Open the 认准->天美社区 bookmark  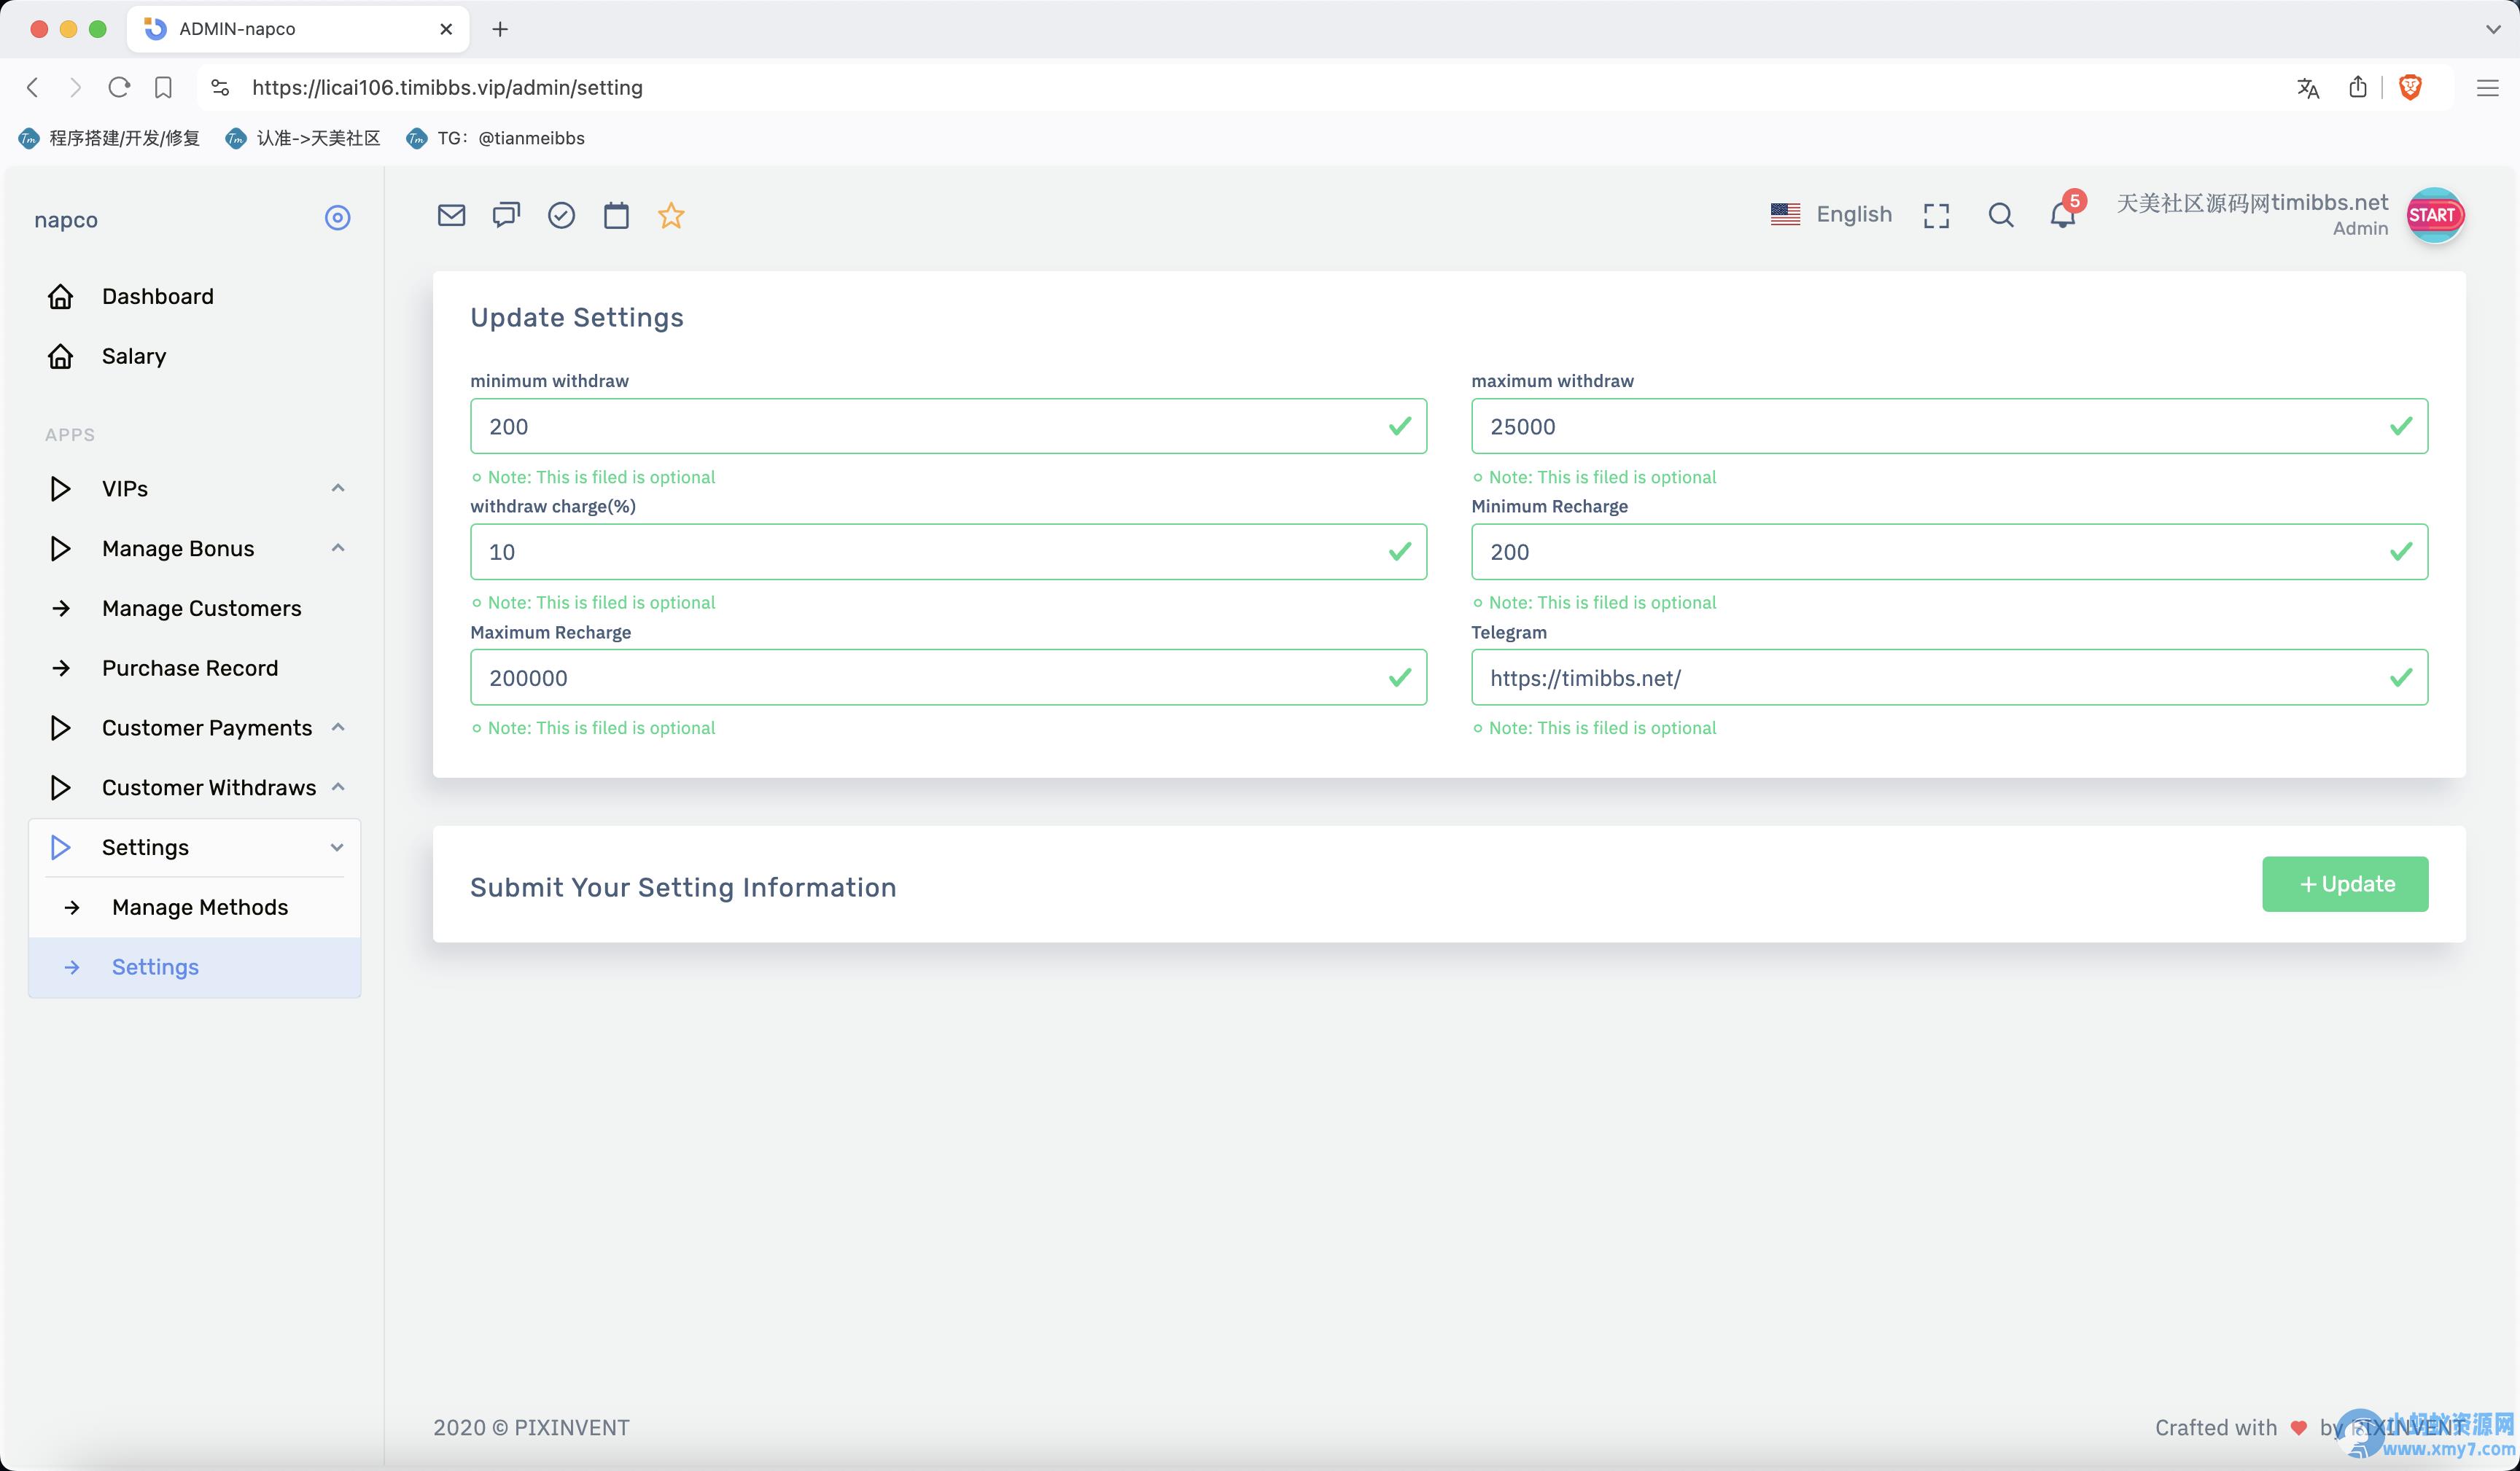(x=303, y=138)
